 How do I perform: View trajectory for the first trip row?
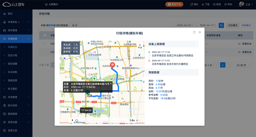[245, 44]
